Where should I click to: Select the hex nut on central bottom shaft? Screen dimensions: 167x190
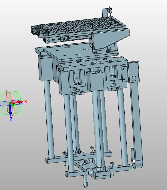tap(101, 169)
